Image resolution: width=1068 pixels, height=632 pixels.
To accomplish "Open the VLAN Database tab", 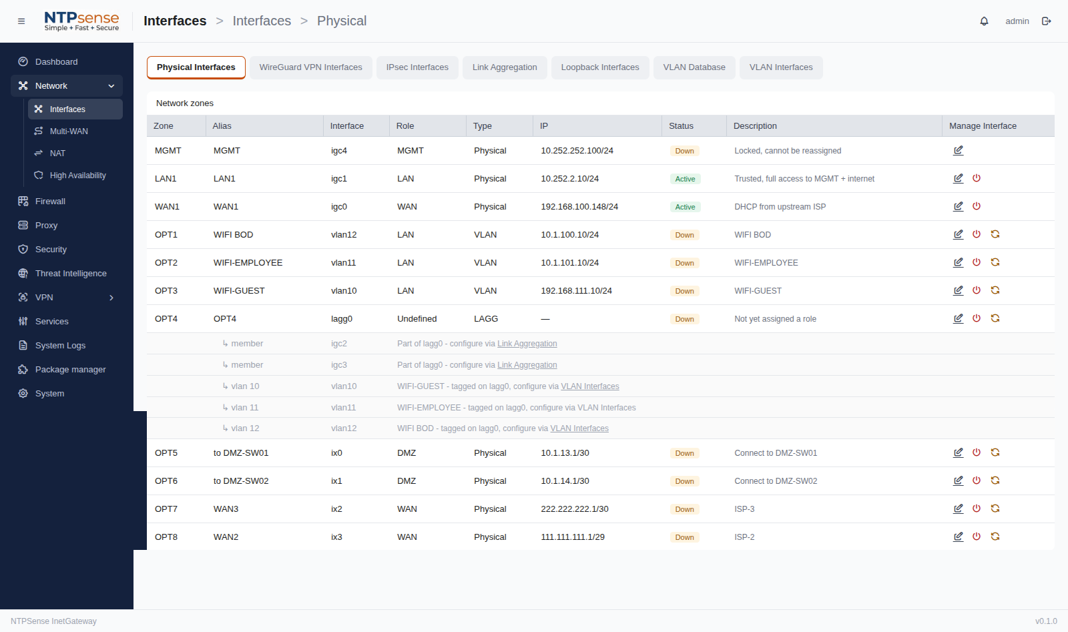I will click(694, 67).
